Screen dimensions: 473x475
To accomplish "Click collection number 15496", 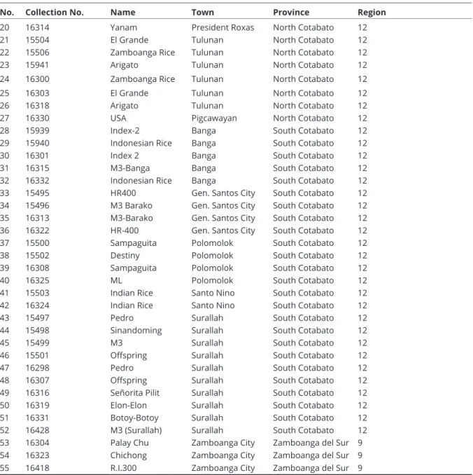I will click(37, 205).
